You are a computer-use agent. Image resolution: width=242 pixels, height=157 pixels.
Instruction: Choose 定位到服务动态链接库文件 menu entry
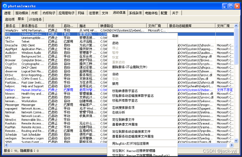pyautogui.click(x=142, y=131)
